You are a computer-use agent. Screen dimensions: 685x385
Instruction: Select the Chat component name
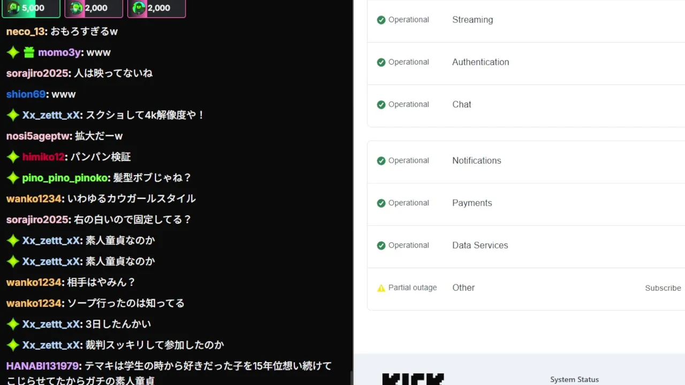[x=462, y=104]
